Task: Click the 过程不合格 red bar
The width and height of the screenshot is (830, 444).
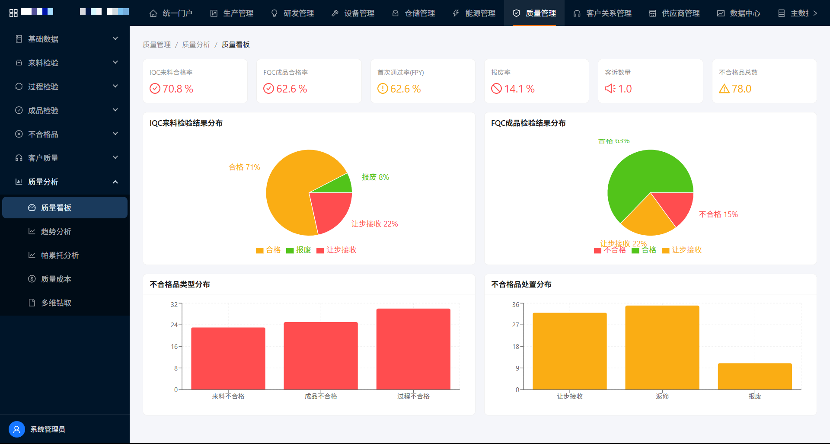Action: click(x=413, y=349)
